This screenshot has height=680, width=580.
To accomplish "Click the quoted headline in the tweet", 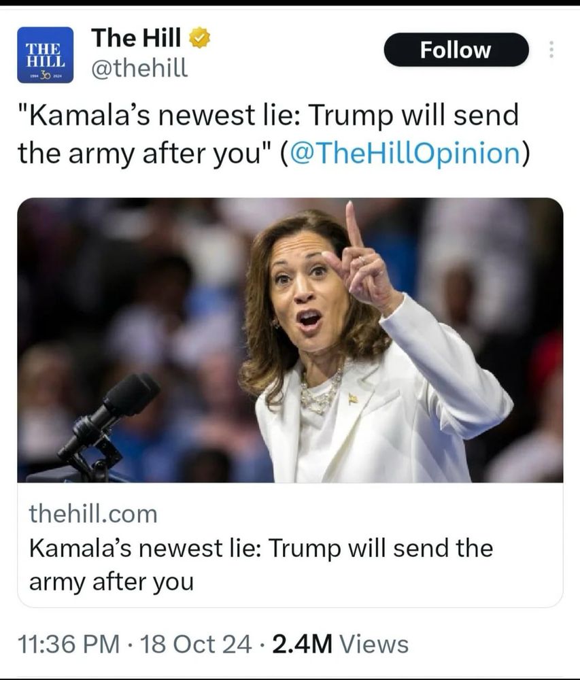I will [x=272, y=133].
